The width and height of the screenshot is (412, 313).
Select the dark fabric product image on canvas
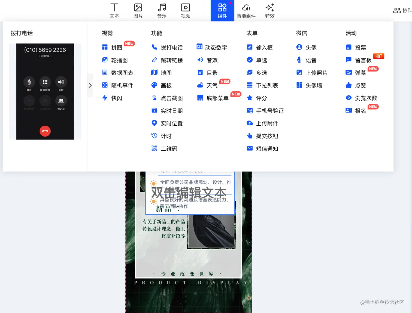pos(211,232)
